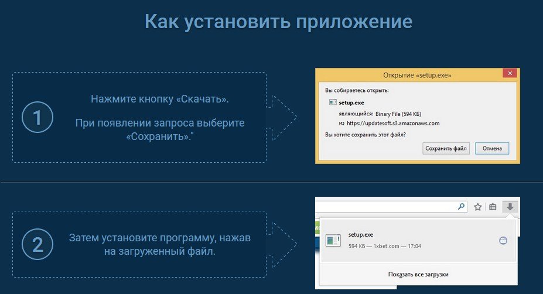The image size is (543, 294).
Task: Click the setup.exe name in open dialog
Action: (x=351, y=102)
